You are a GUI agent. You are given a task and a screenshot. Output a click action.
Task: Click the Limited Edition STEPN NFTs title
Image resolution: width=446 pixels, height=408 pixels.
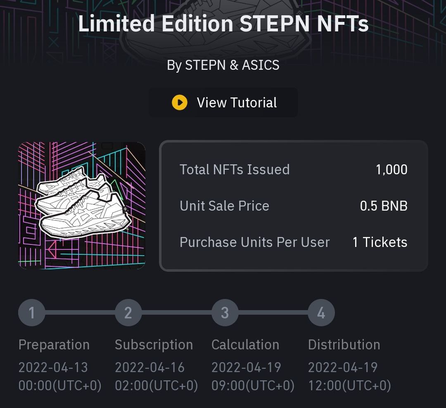[x=223, y=24]
